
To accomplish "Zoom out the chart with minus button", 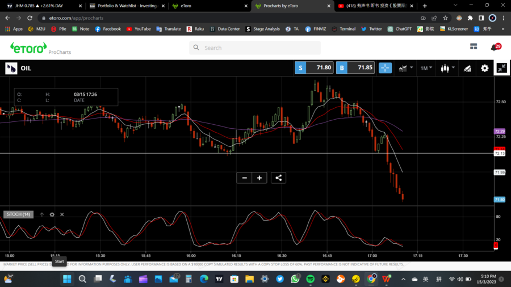I will (x=245, y=178).
